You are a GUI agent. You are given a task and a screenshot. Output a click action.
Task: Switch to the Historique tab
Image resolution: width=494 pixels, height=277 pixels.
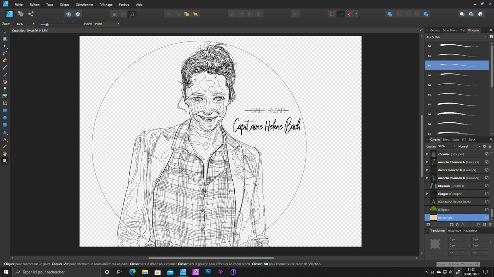click(454, 230)
